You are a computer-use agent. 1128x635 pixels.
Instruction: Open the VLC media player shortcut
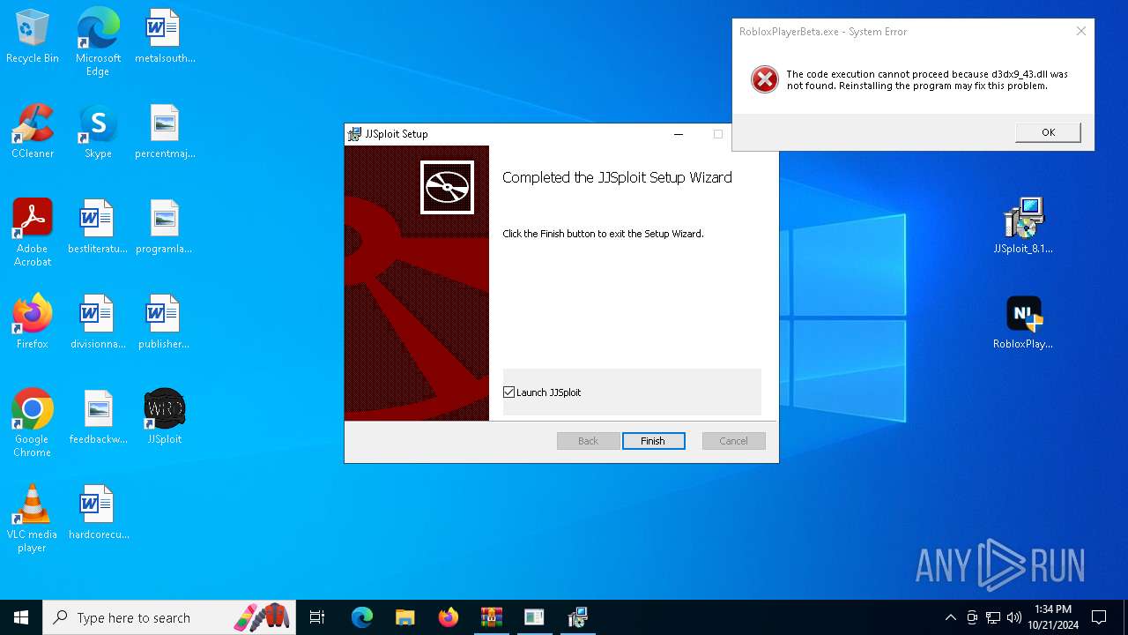pos(33,519)
